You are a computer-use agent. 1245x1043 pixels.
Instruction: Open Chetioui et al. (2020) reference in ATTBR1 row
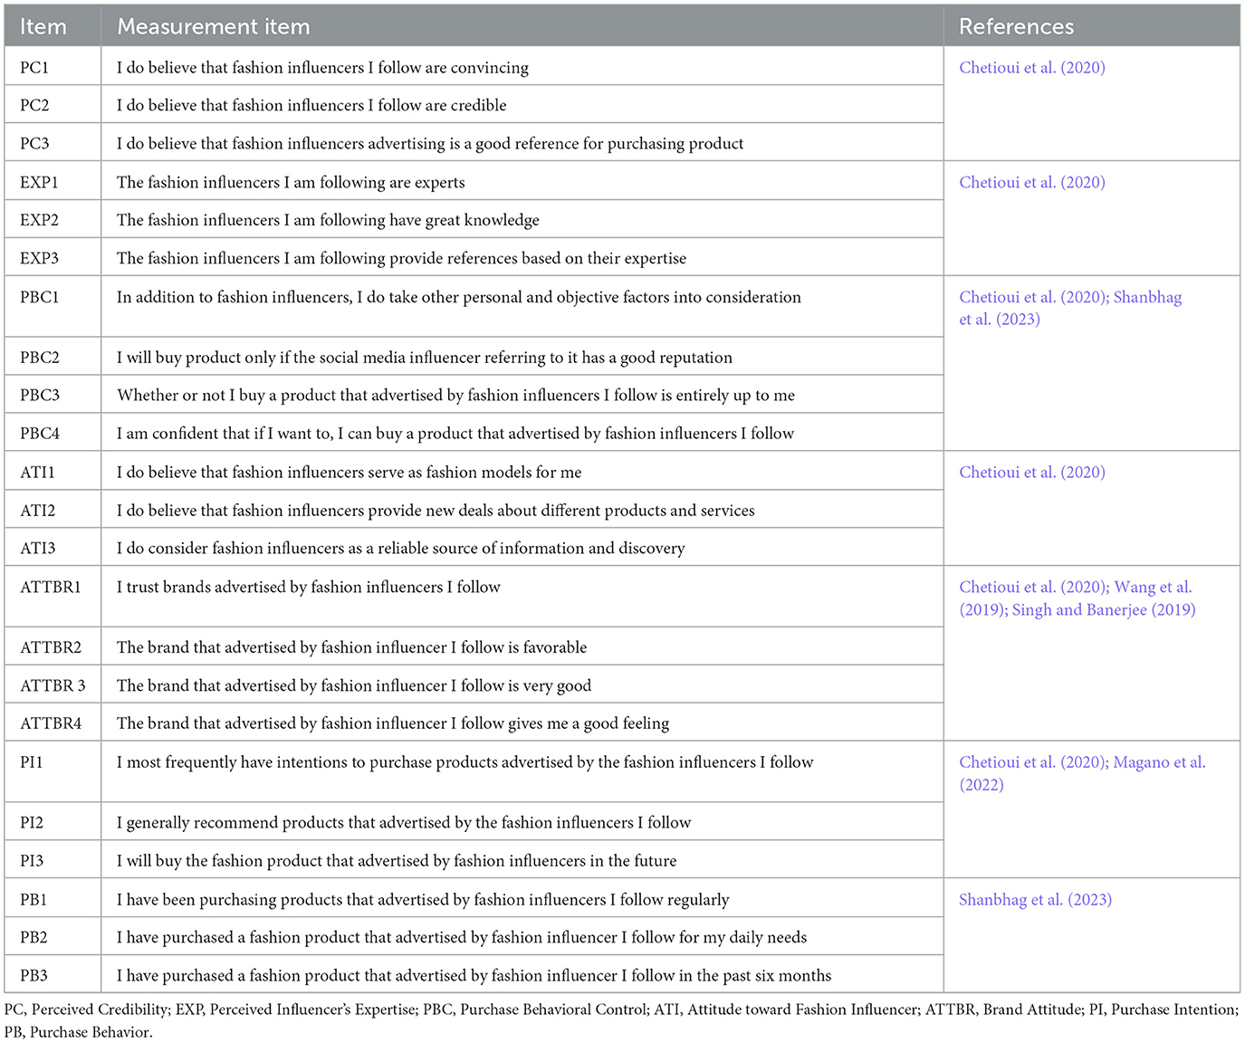click(1032, 588)
